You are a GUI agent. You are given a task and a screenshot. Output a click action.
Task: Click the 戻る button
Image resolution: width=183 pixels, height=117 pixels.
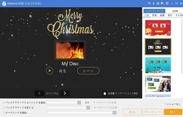132,112
